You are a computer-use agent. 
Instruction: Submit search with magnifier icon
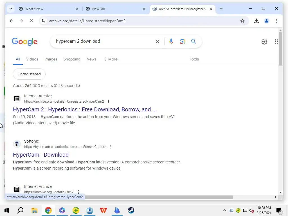pyautogui.click(x=193, y=41)
